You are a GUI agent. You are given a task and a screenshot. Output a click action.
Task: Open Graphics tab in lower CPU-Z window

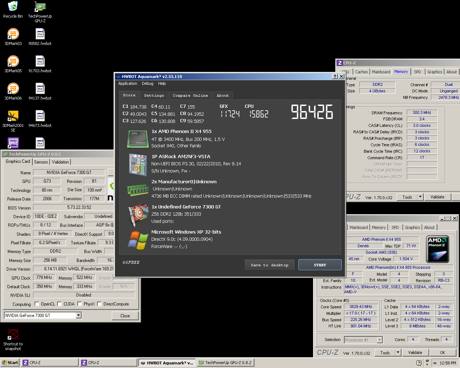click(412, 227)
